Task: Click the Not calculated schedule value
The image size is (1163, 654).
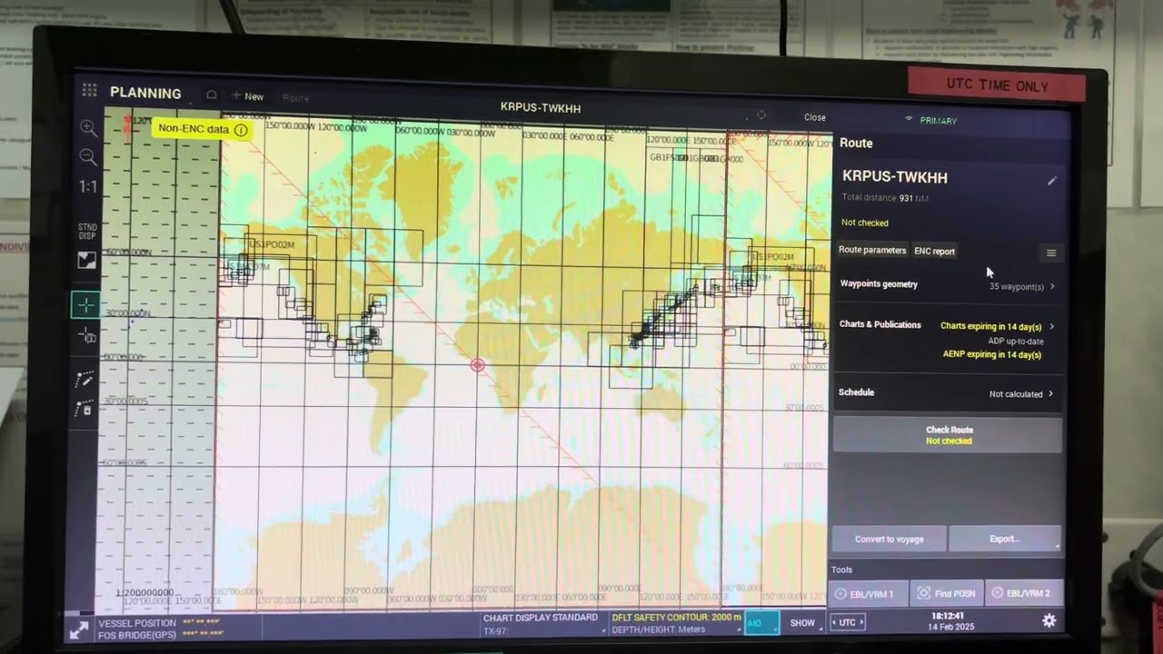Action: point(1016,394)
